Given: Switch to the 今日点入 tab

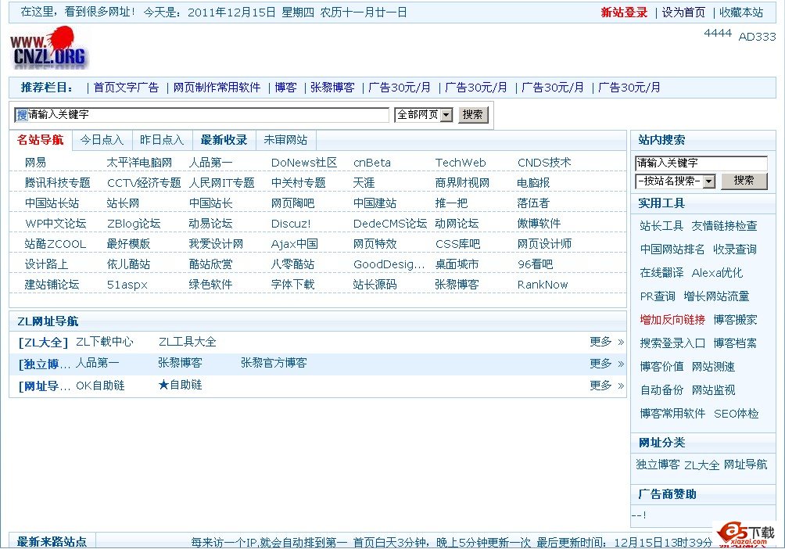Looking at the screenshot, I should (102, 140).
